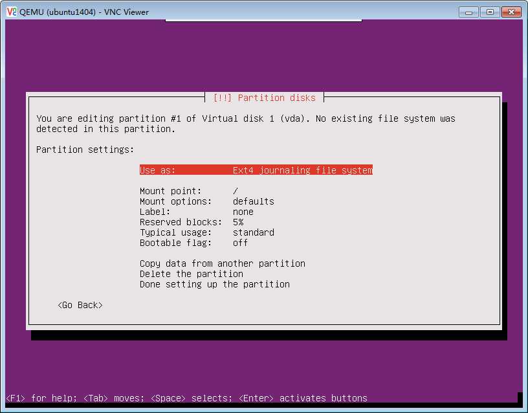Screen dimensions: 528x413
Task: Select Copy data from another partition
Action: 223,263
